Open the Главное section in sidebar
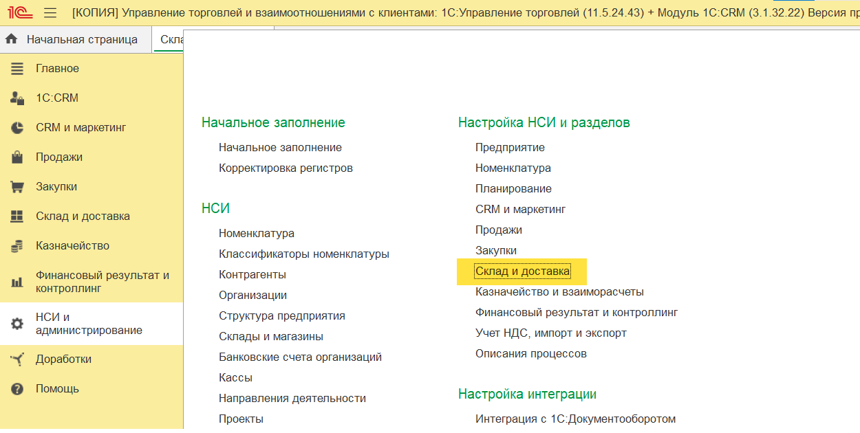 pos(57,69)
